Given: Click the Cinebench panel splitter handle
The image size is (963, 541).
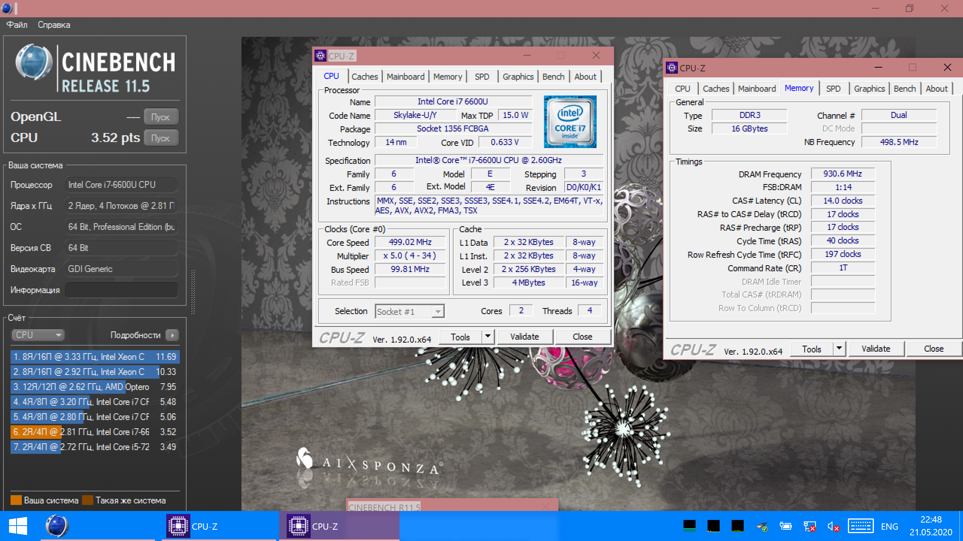Looking at the screenshot, I should pos(193,292).
